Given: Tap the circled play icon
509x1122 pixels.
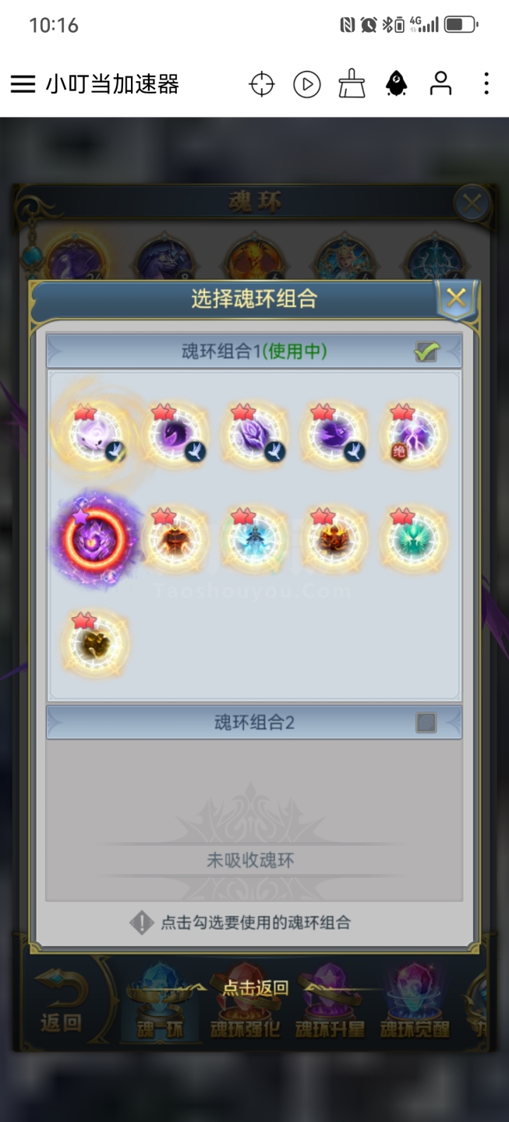Looking at the screenshot, I should point(307,84).
